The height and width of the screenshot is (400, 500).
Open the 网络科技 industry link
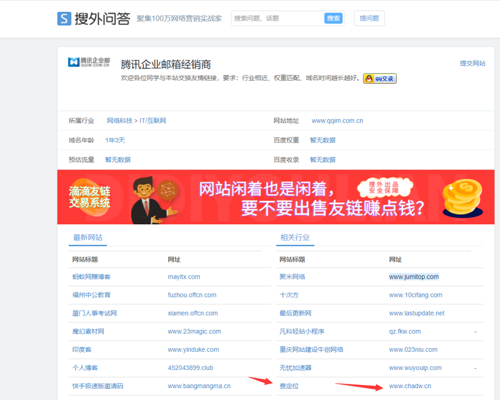pyautogui.click(x=120, y=121)
